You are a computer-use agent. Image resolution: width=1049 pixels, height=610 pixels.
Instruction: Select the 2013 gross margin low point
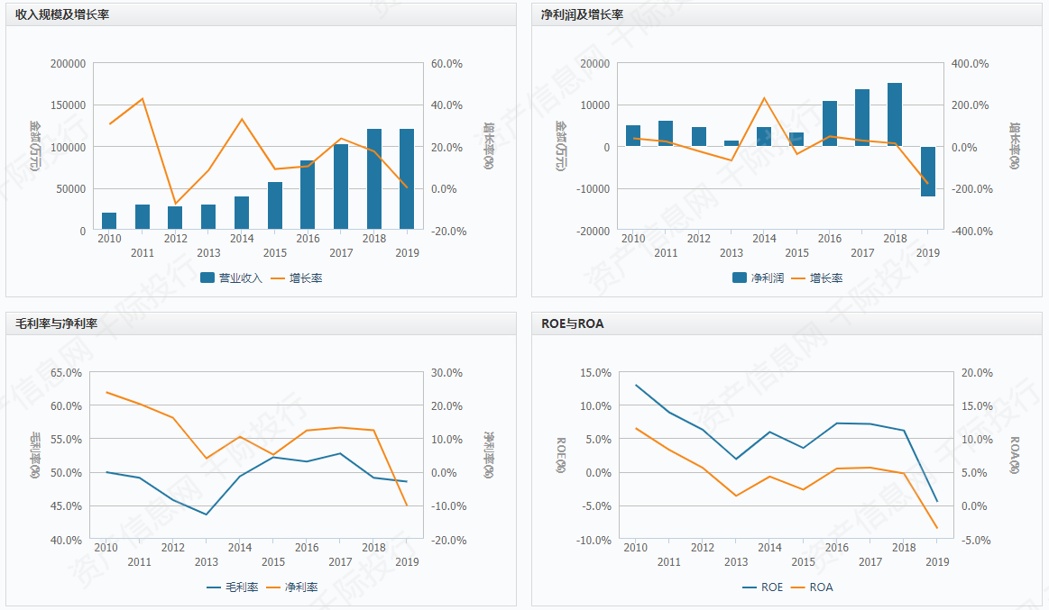(206, 514)
